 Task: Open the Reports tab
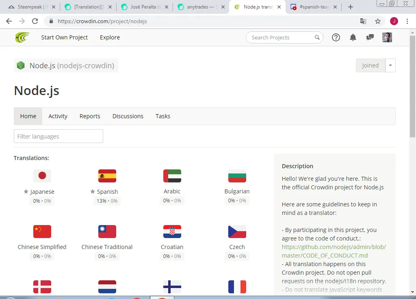pos(90,116)
